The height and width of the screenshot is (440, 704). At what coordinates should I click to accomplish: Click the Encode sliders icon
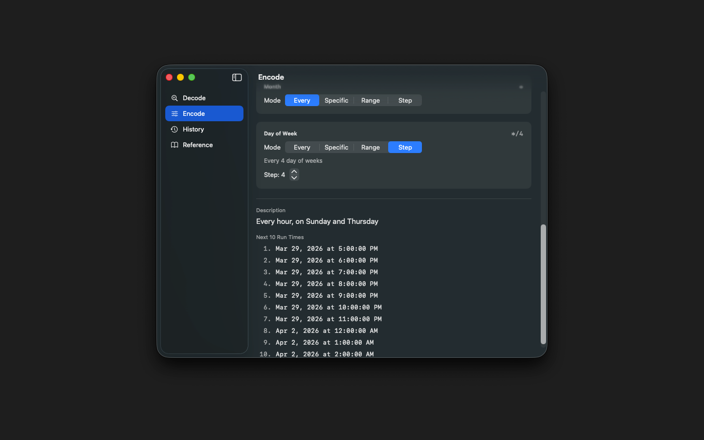175,114
